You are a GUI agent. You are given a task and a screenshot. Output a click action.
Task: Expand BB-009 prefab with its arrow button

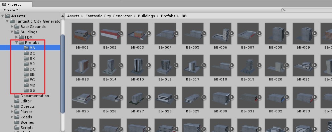tap(315, 33)
